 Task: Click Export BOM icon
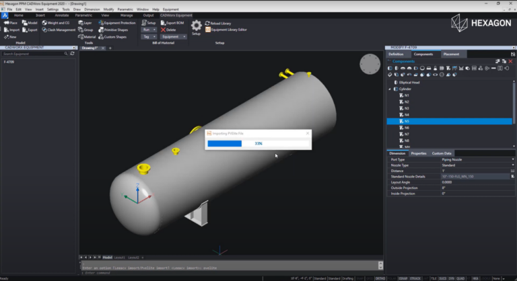pos(162,23)
